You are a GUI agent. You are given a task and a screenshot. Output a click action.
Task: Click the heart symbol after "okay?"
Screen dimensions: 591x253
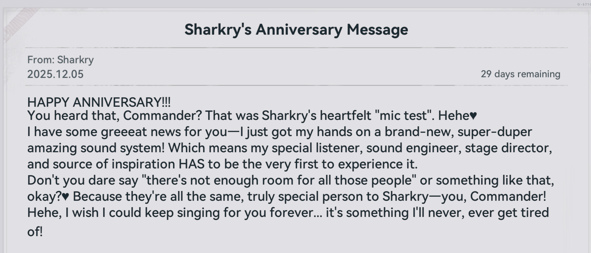(66, 197)
